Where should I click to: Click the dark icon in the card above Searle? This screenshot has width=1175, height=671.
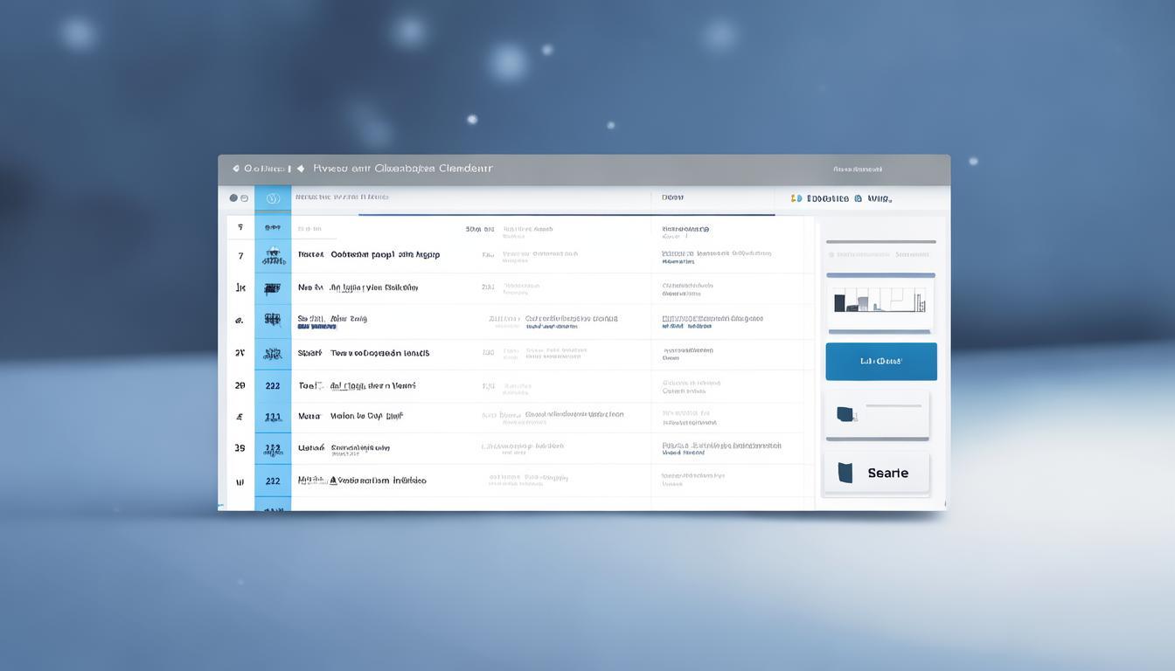pyautogui.click(x=845, y=414)
